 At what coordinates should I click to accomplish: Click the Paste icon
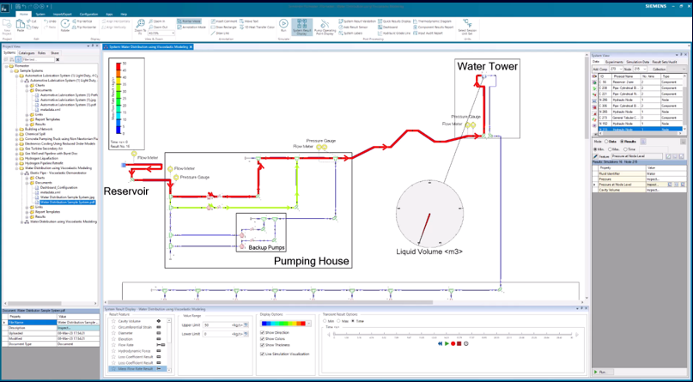[x=21, y=26]
